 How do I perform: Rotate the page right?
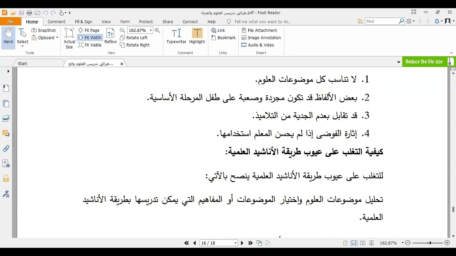(x=135, y=45)
